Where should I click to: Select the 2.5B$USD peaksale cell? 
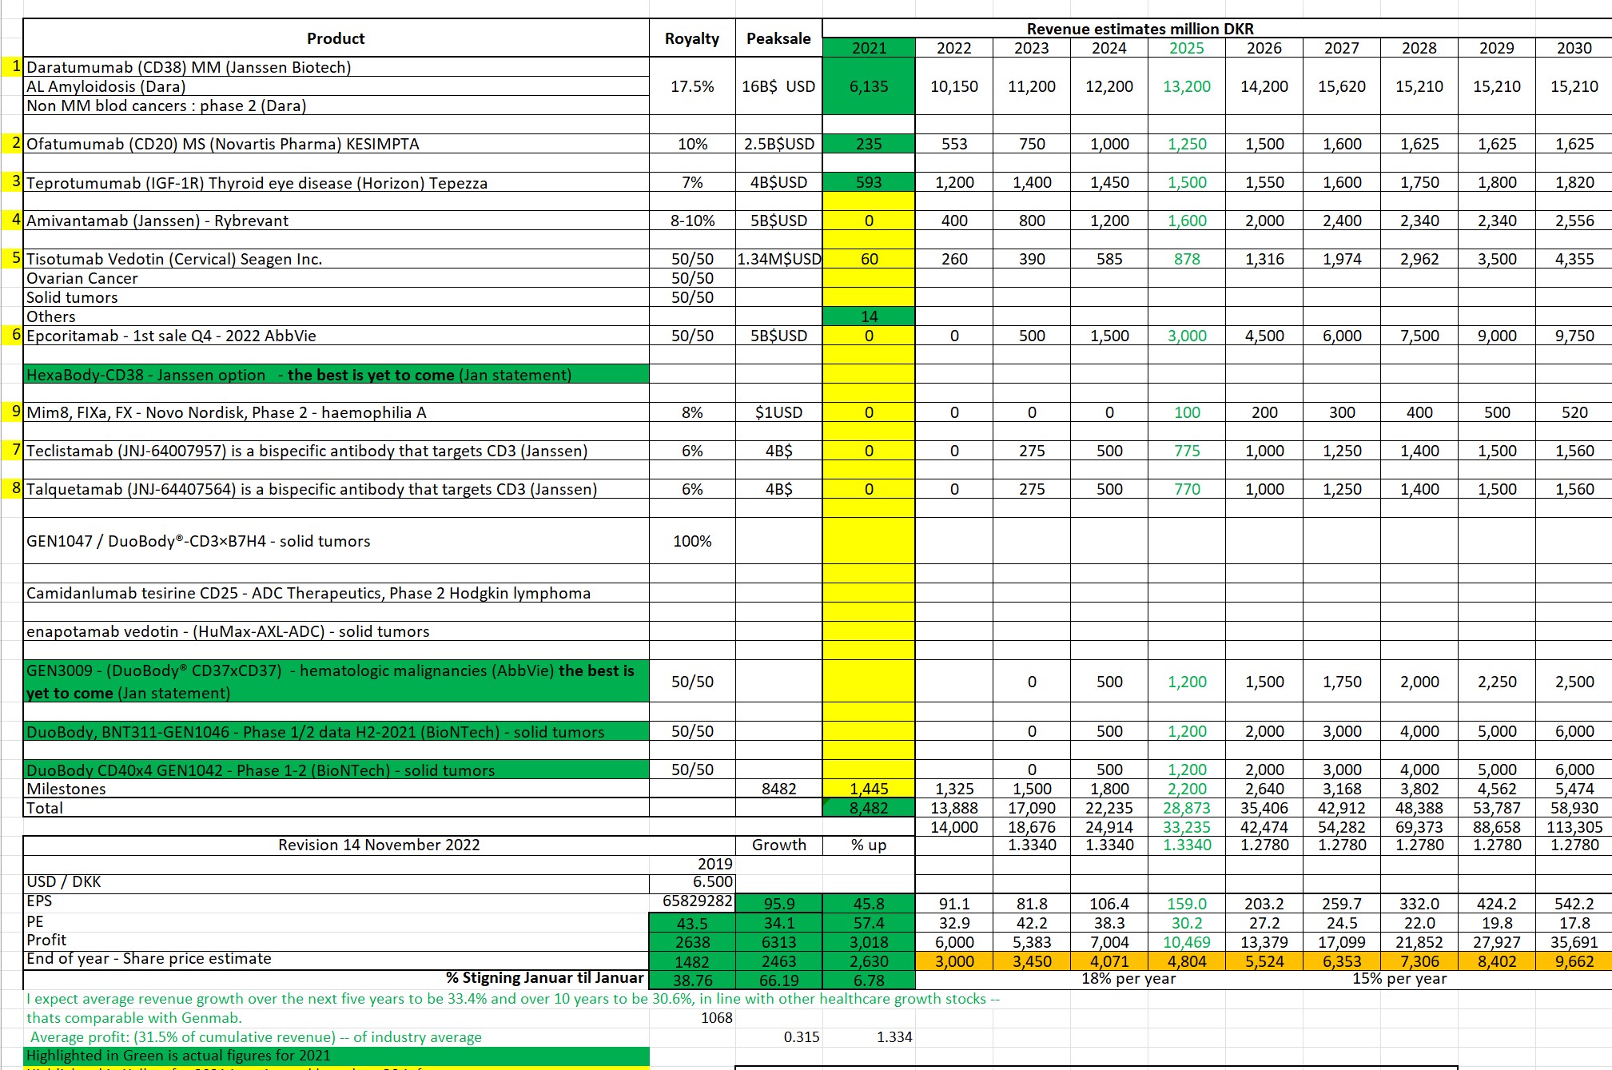tap(778, 144)
